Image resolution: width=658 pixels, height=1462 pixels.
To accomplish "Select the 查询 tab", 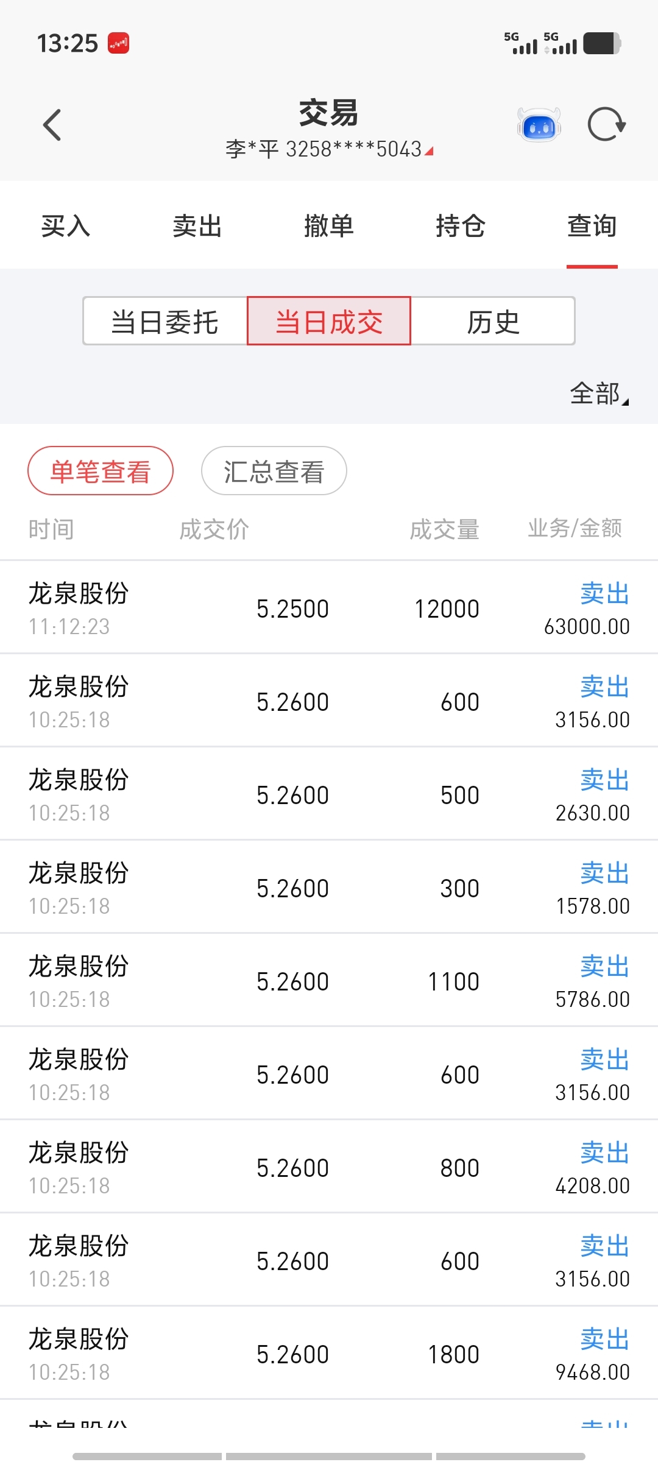I will (x=592, y=226).
